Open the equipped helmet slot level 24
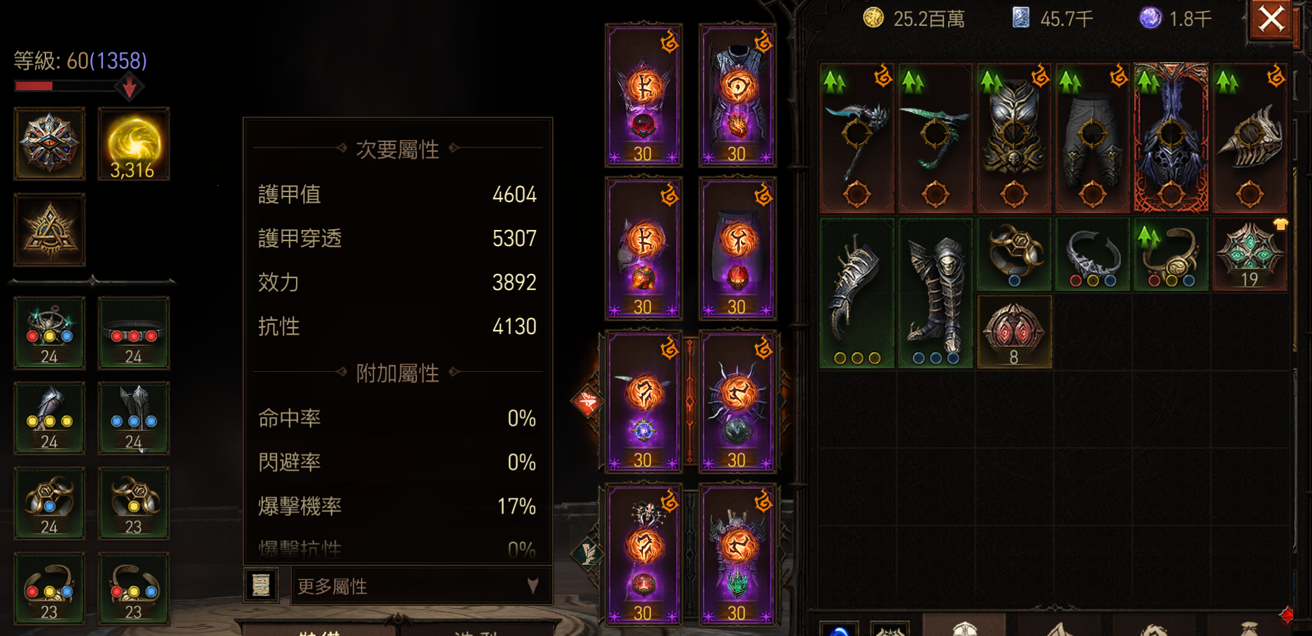This screenshot has height=636, width=1312. click(x=49, y=333)
